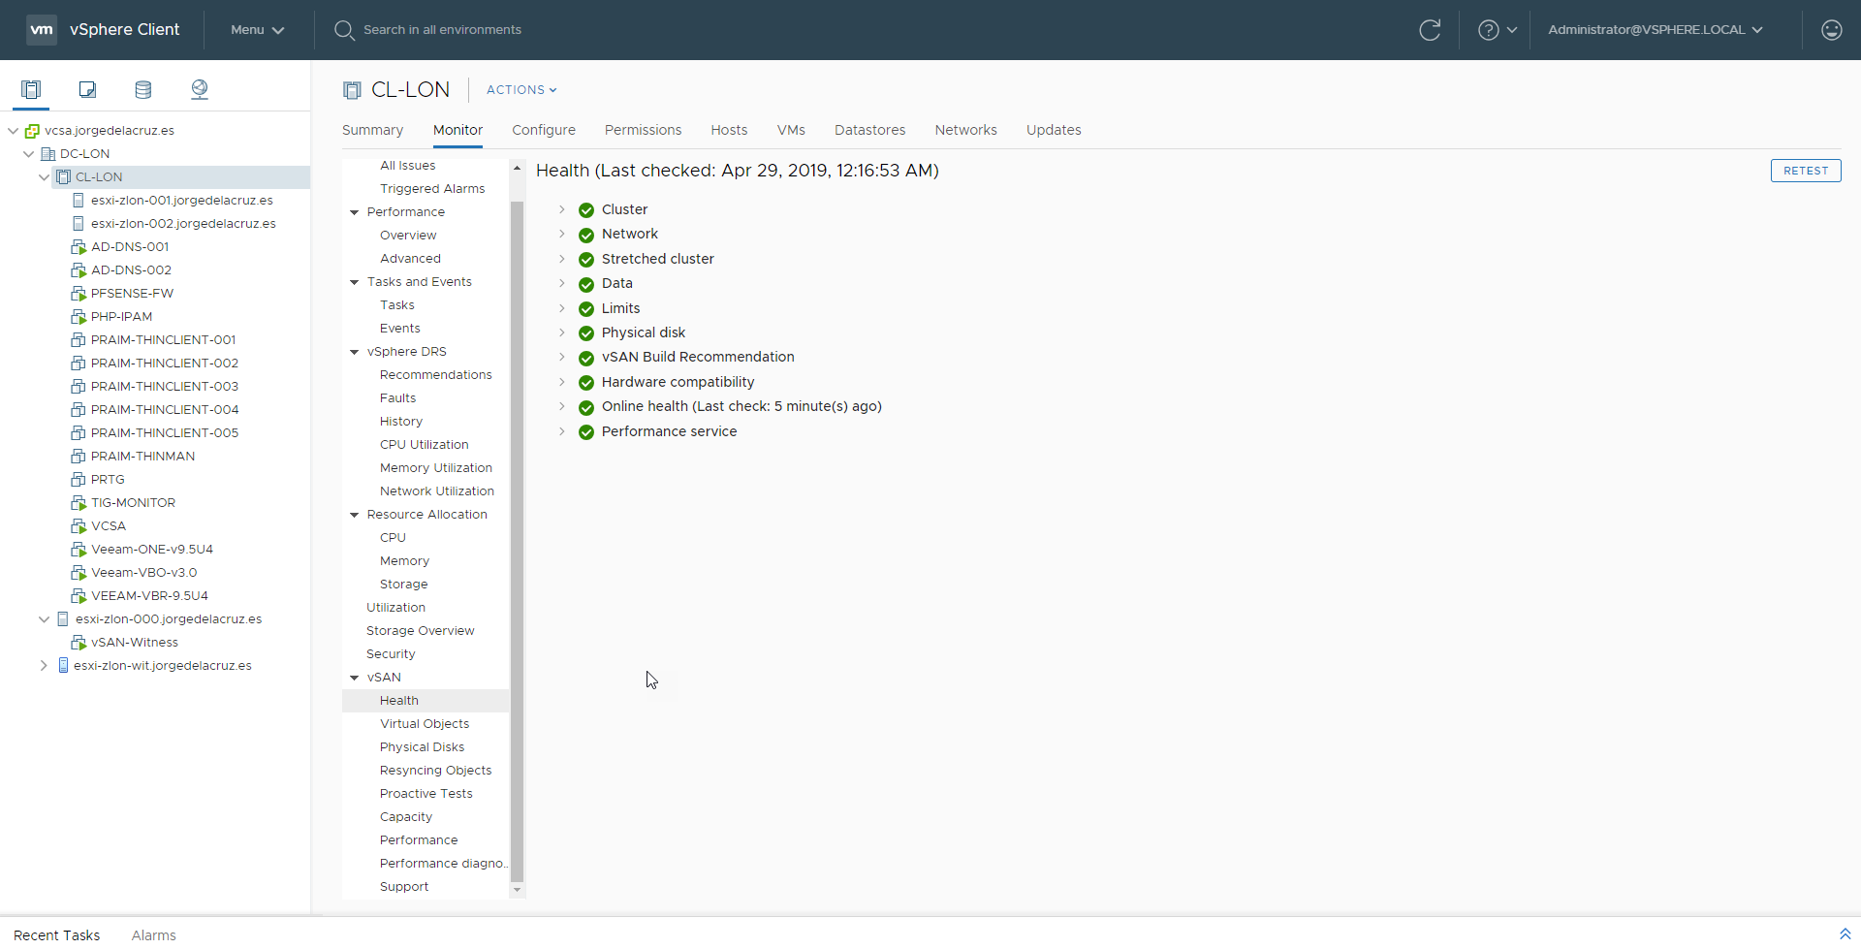Open Triggered Alarms in Monitor menu
Image resolution: width=1861 pixels, height=949 pixels.
tap(432, 189)
